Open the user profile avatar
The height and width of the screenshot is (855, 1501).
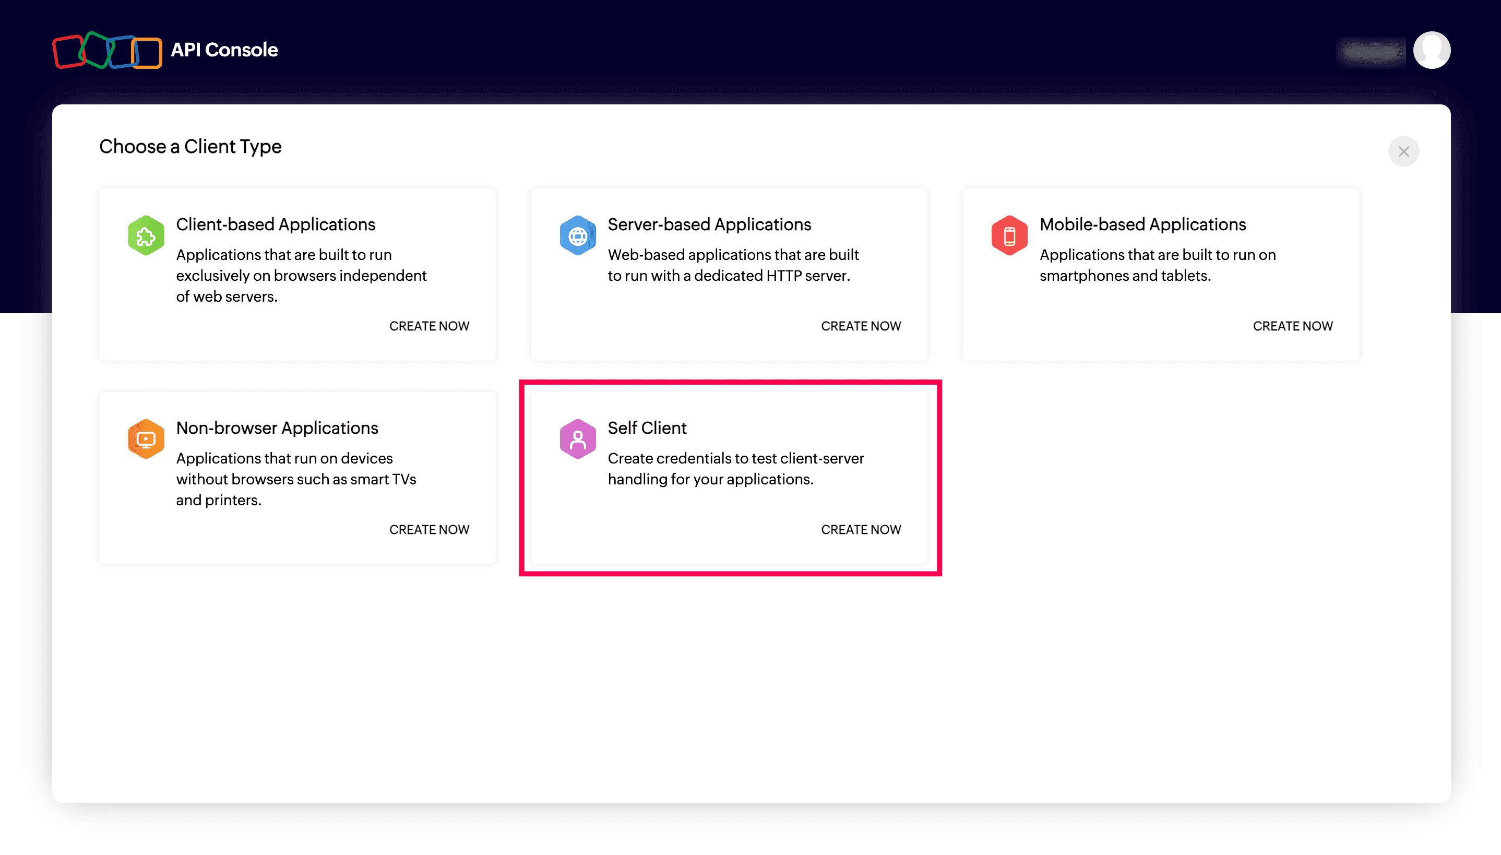point(1432,51)
